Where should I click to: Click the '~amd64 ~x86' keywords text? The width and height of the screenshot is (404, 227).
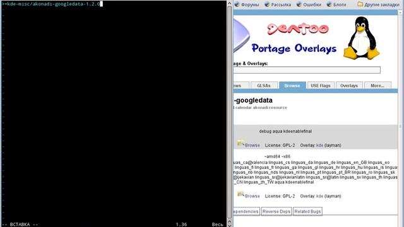pyautogui.click(x=277, y=156)
